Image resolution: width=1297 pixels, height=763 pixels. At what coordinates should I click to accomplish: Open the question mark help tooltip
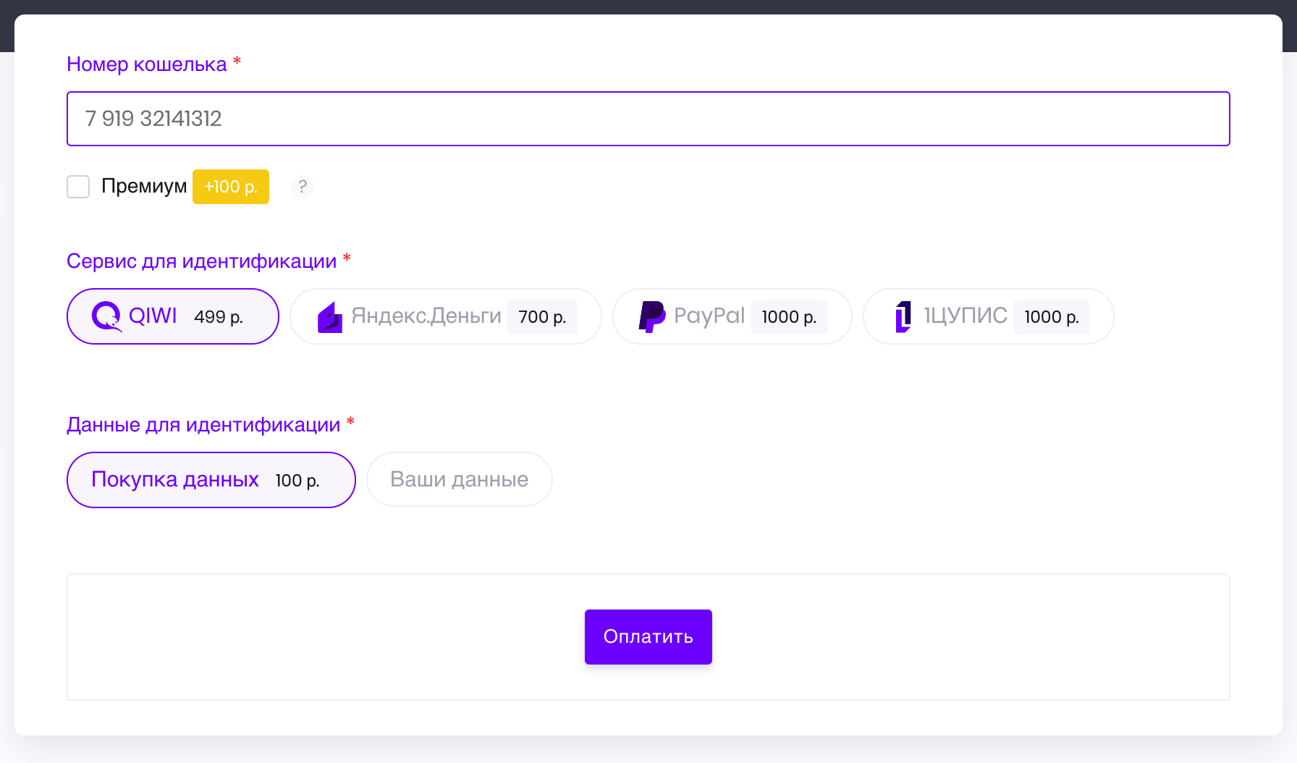point(303,187)
